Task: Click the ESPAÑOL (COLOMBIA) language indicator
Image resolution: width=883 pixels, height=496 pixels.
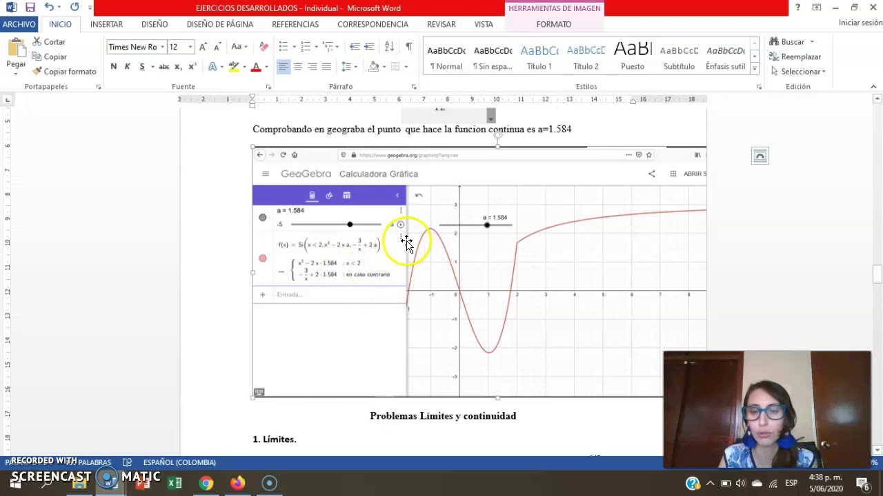Action: [179, 462]
